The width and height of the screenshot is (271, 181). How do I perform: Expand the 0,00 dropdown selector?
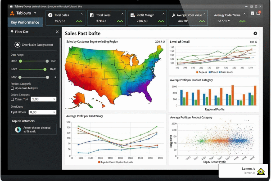pos(42,112)
